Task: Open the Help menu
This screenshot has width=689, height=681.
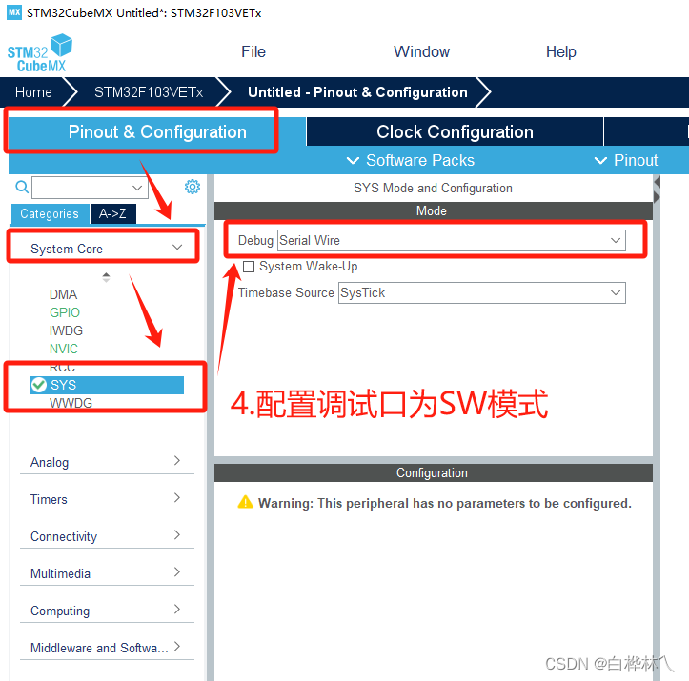Action: (560, 51)
